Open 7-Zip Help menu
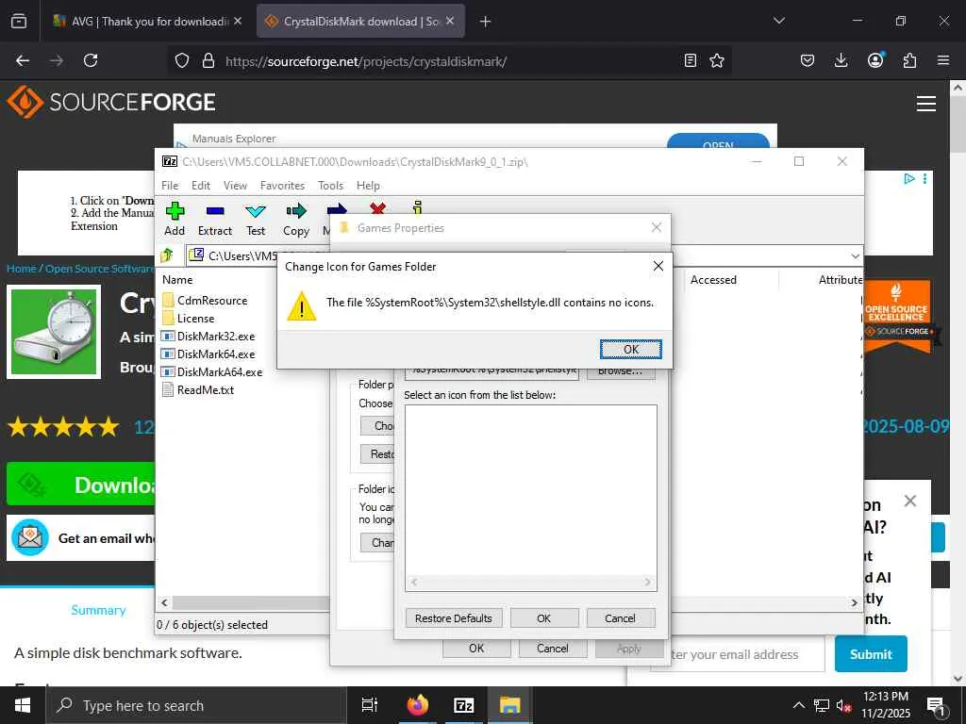The height and width of the screenshot is (724, 966). point(369,186)
